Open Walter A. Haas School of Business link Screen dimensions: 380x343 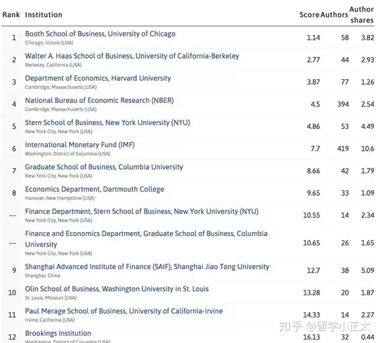click(x=132, y=56)
